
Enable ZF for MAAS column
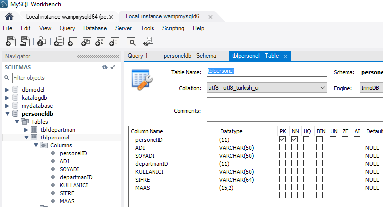coord(345,187)
